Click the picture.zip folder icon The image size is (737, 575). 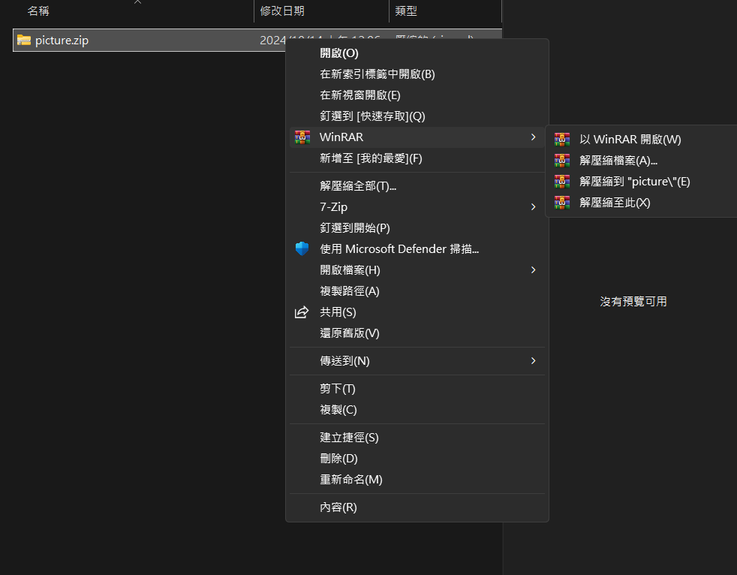(x=24, y=41)
